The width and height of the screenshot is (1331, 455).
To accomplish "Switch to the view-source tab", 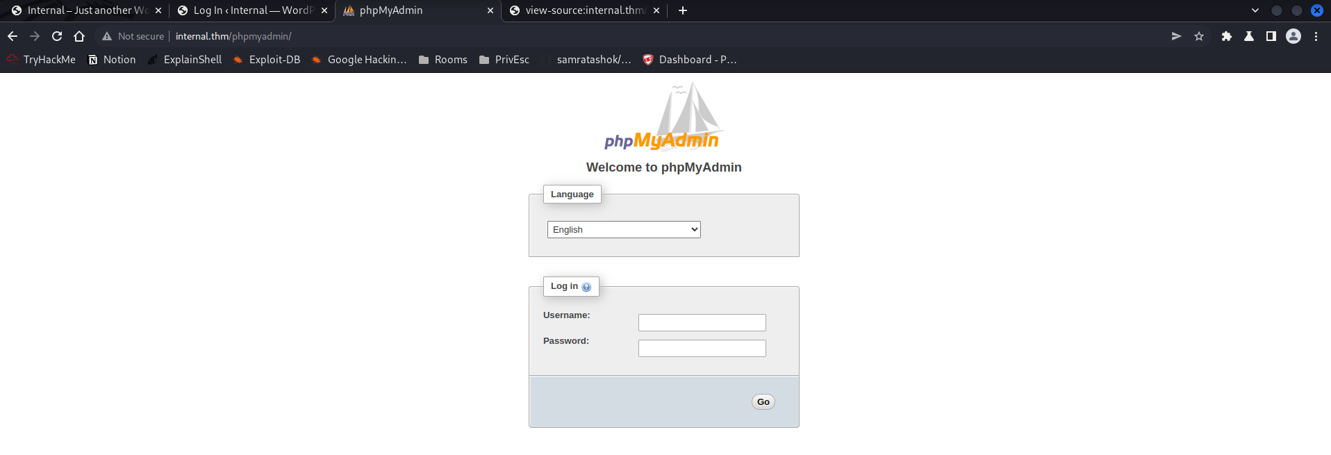I will pyautogui.click(x=582, y=10).
